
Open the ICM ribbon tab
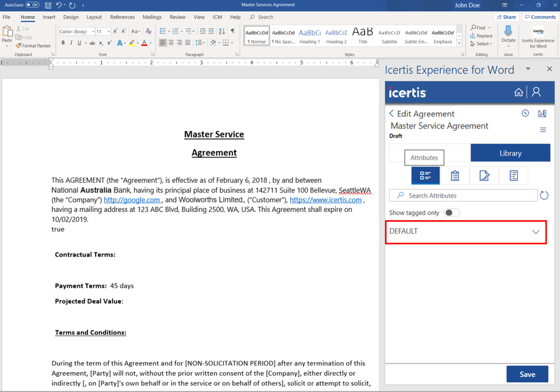tap(217, 17)
